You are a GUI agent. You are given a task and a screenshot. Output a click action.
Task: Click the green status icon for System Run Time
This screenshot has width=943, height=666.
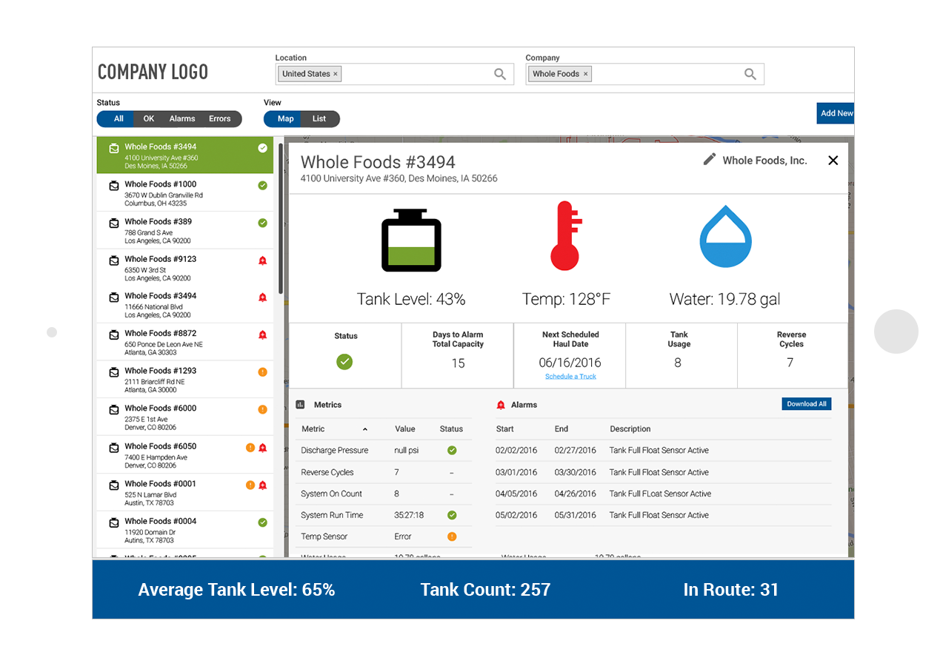[x=452, y=515]
